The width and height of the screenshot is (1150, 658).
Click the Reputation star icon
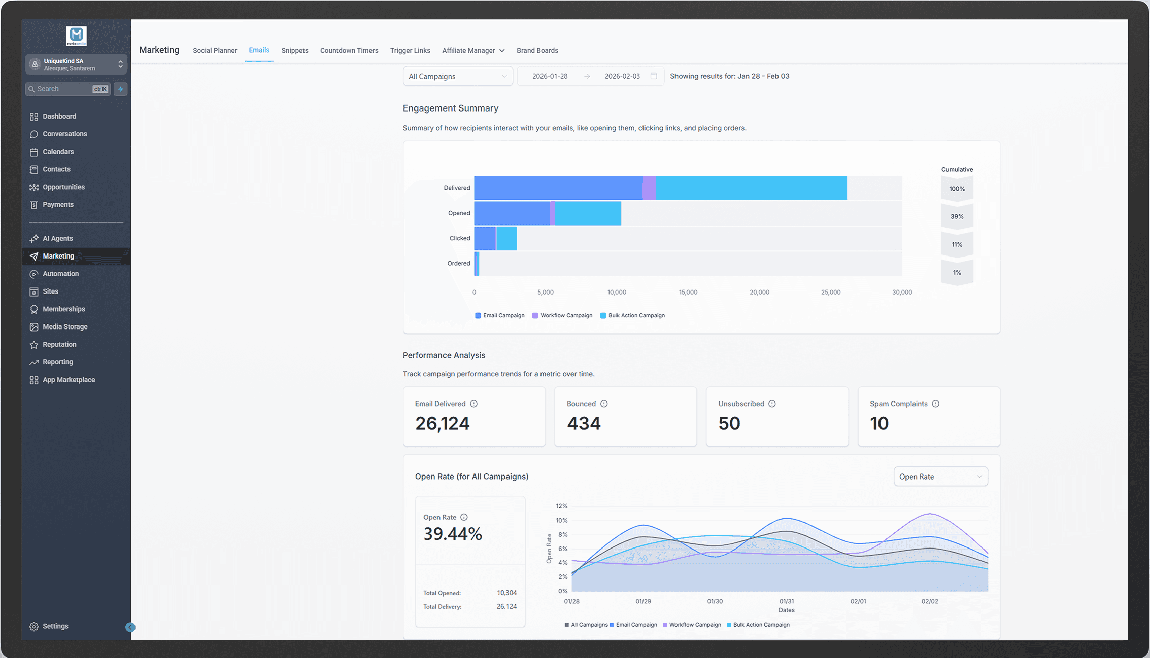(x=34, y=345)
